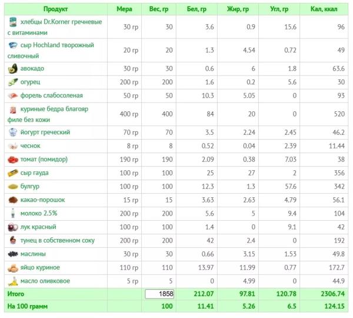
Task: Open the 'булгур' product link
Action: click(x=32, y=187)
